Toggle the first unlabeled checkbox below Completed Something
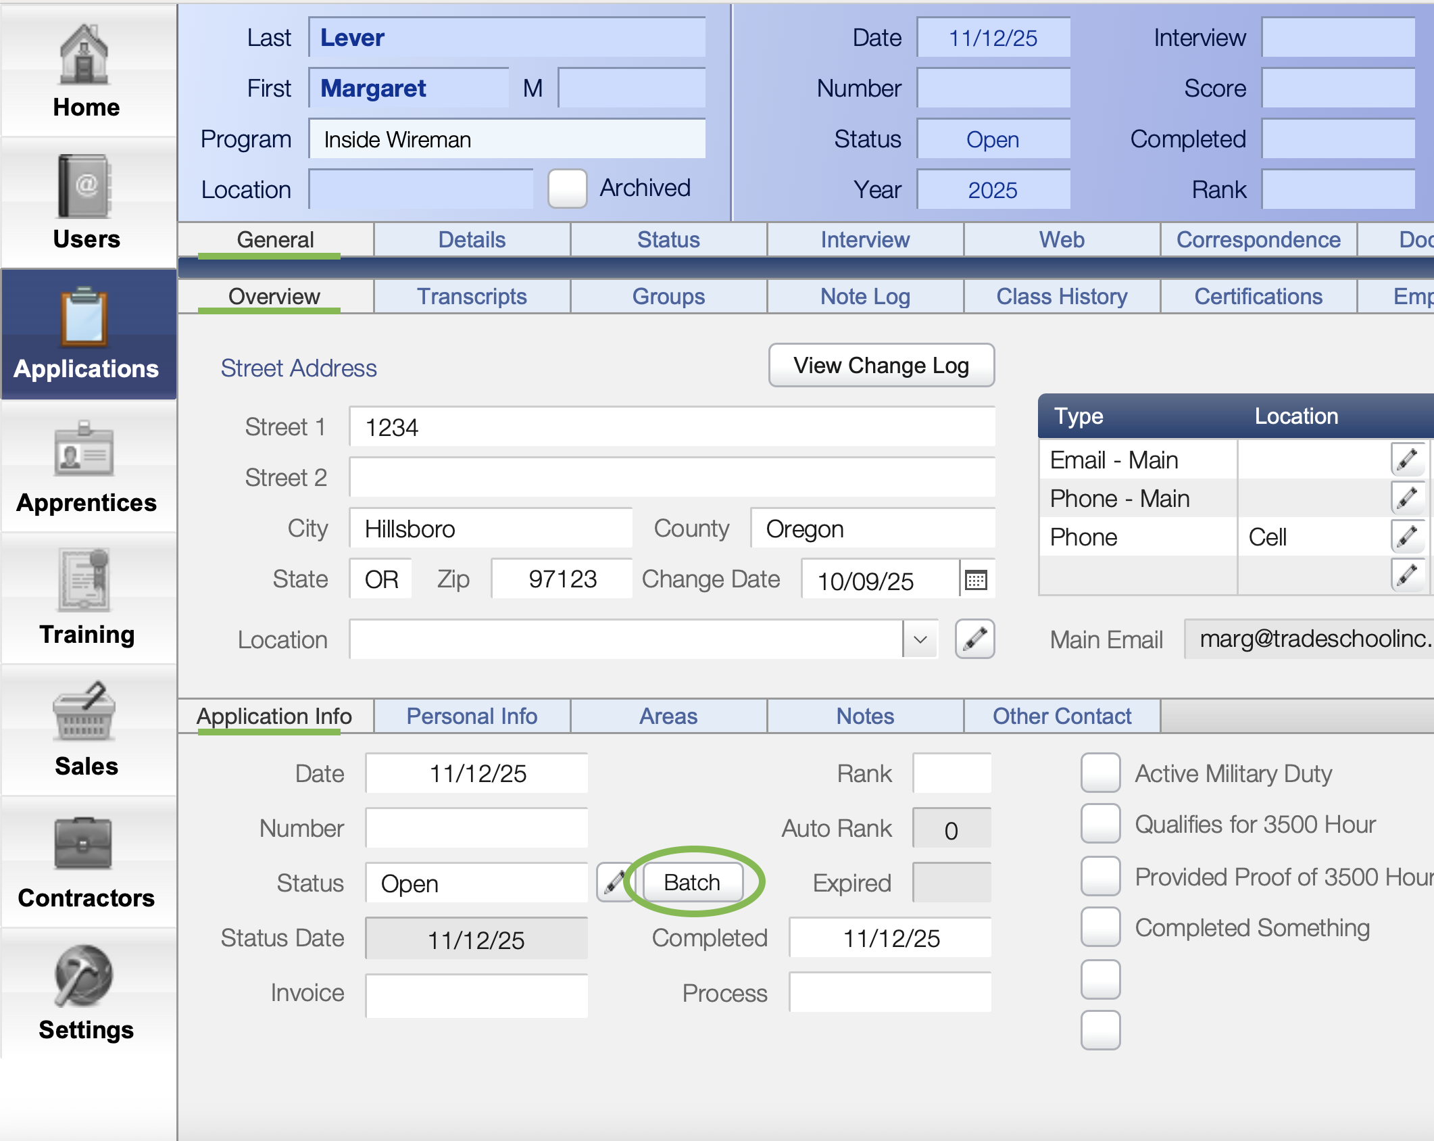This screenshot has height=1141, width=1434. click(1100, 979)
